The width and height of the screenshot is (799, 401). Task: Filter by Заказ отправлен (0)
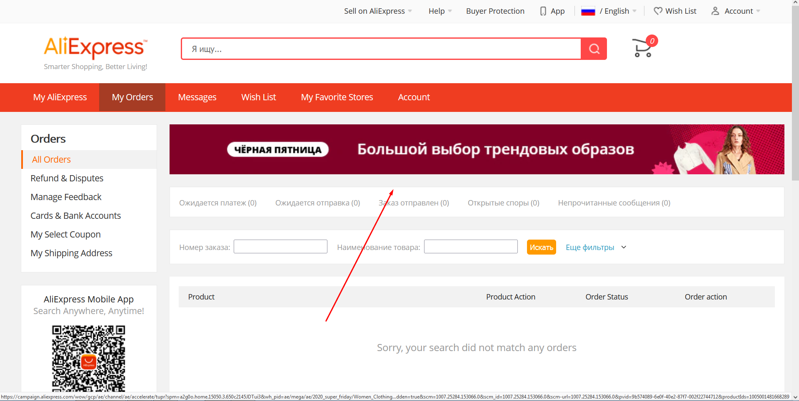tap(414, 203)
